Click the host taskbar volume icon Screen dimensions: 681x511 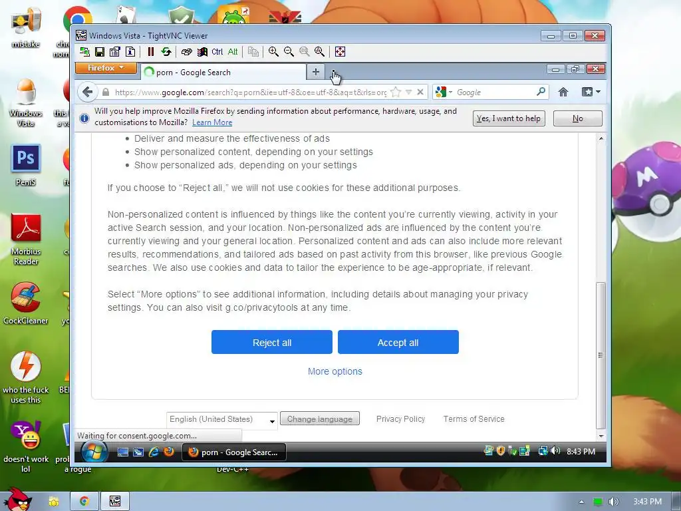[x=614, y=502]
